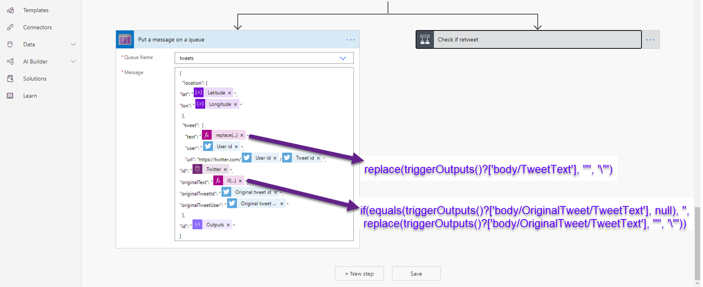Open AI Builder in the sidebar
Screen dimensions: 703x287
pyautogui.click(x=35, y=61)
